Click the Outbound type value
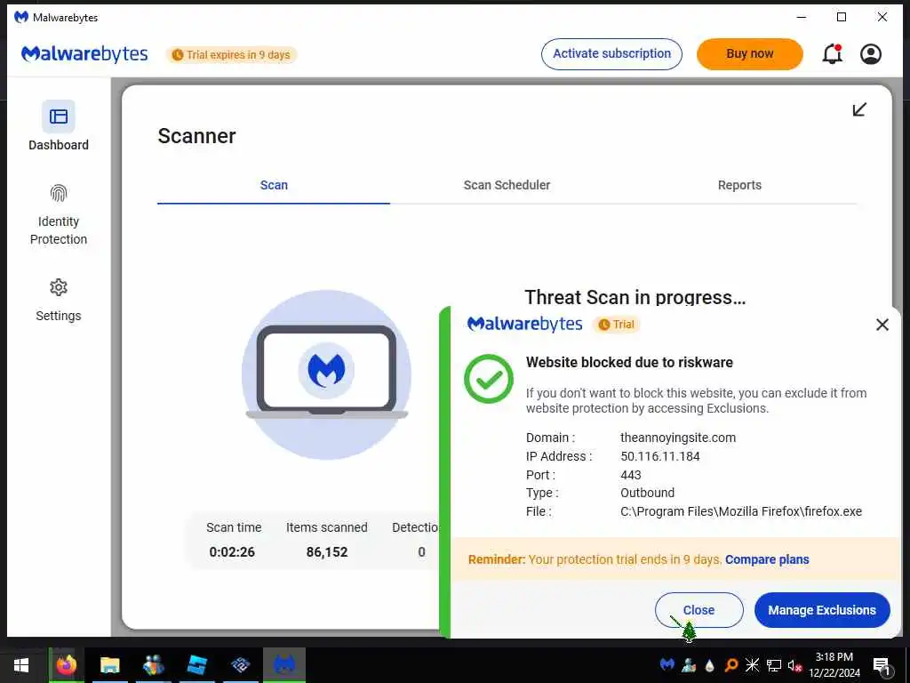The image size is (910, 683). [647, 493]
